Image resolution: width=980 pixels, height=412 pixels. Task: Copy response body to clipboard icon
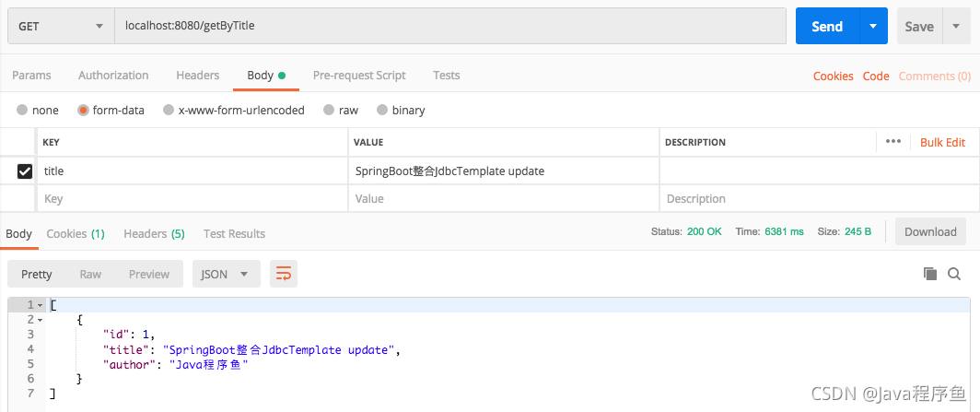tap(930, 274)
